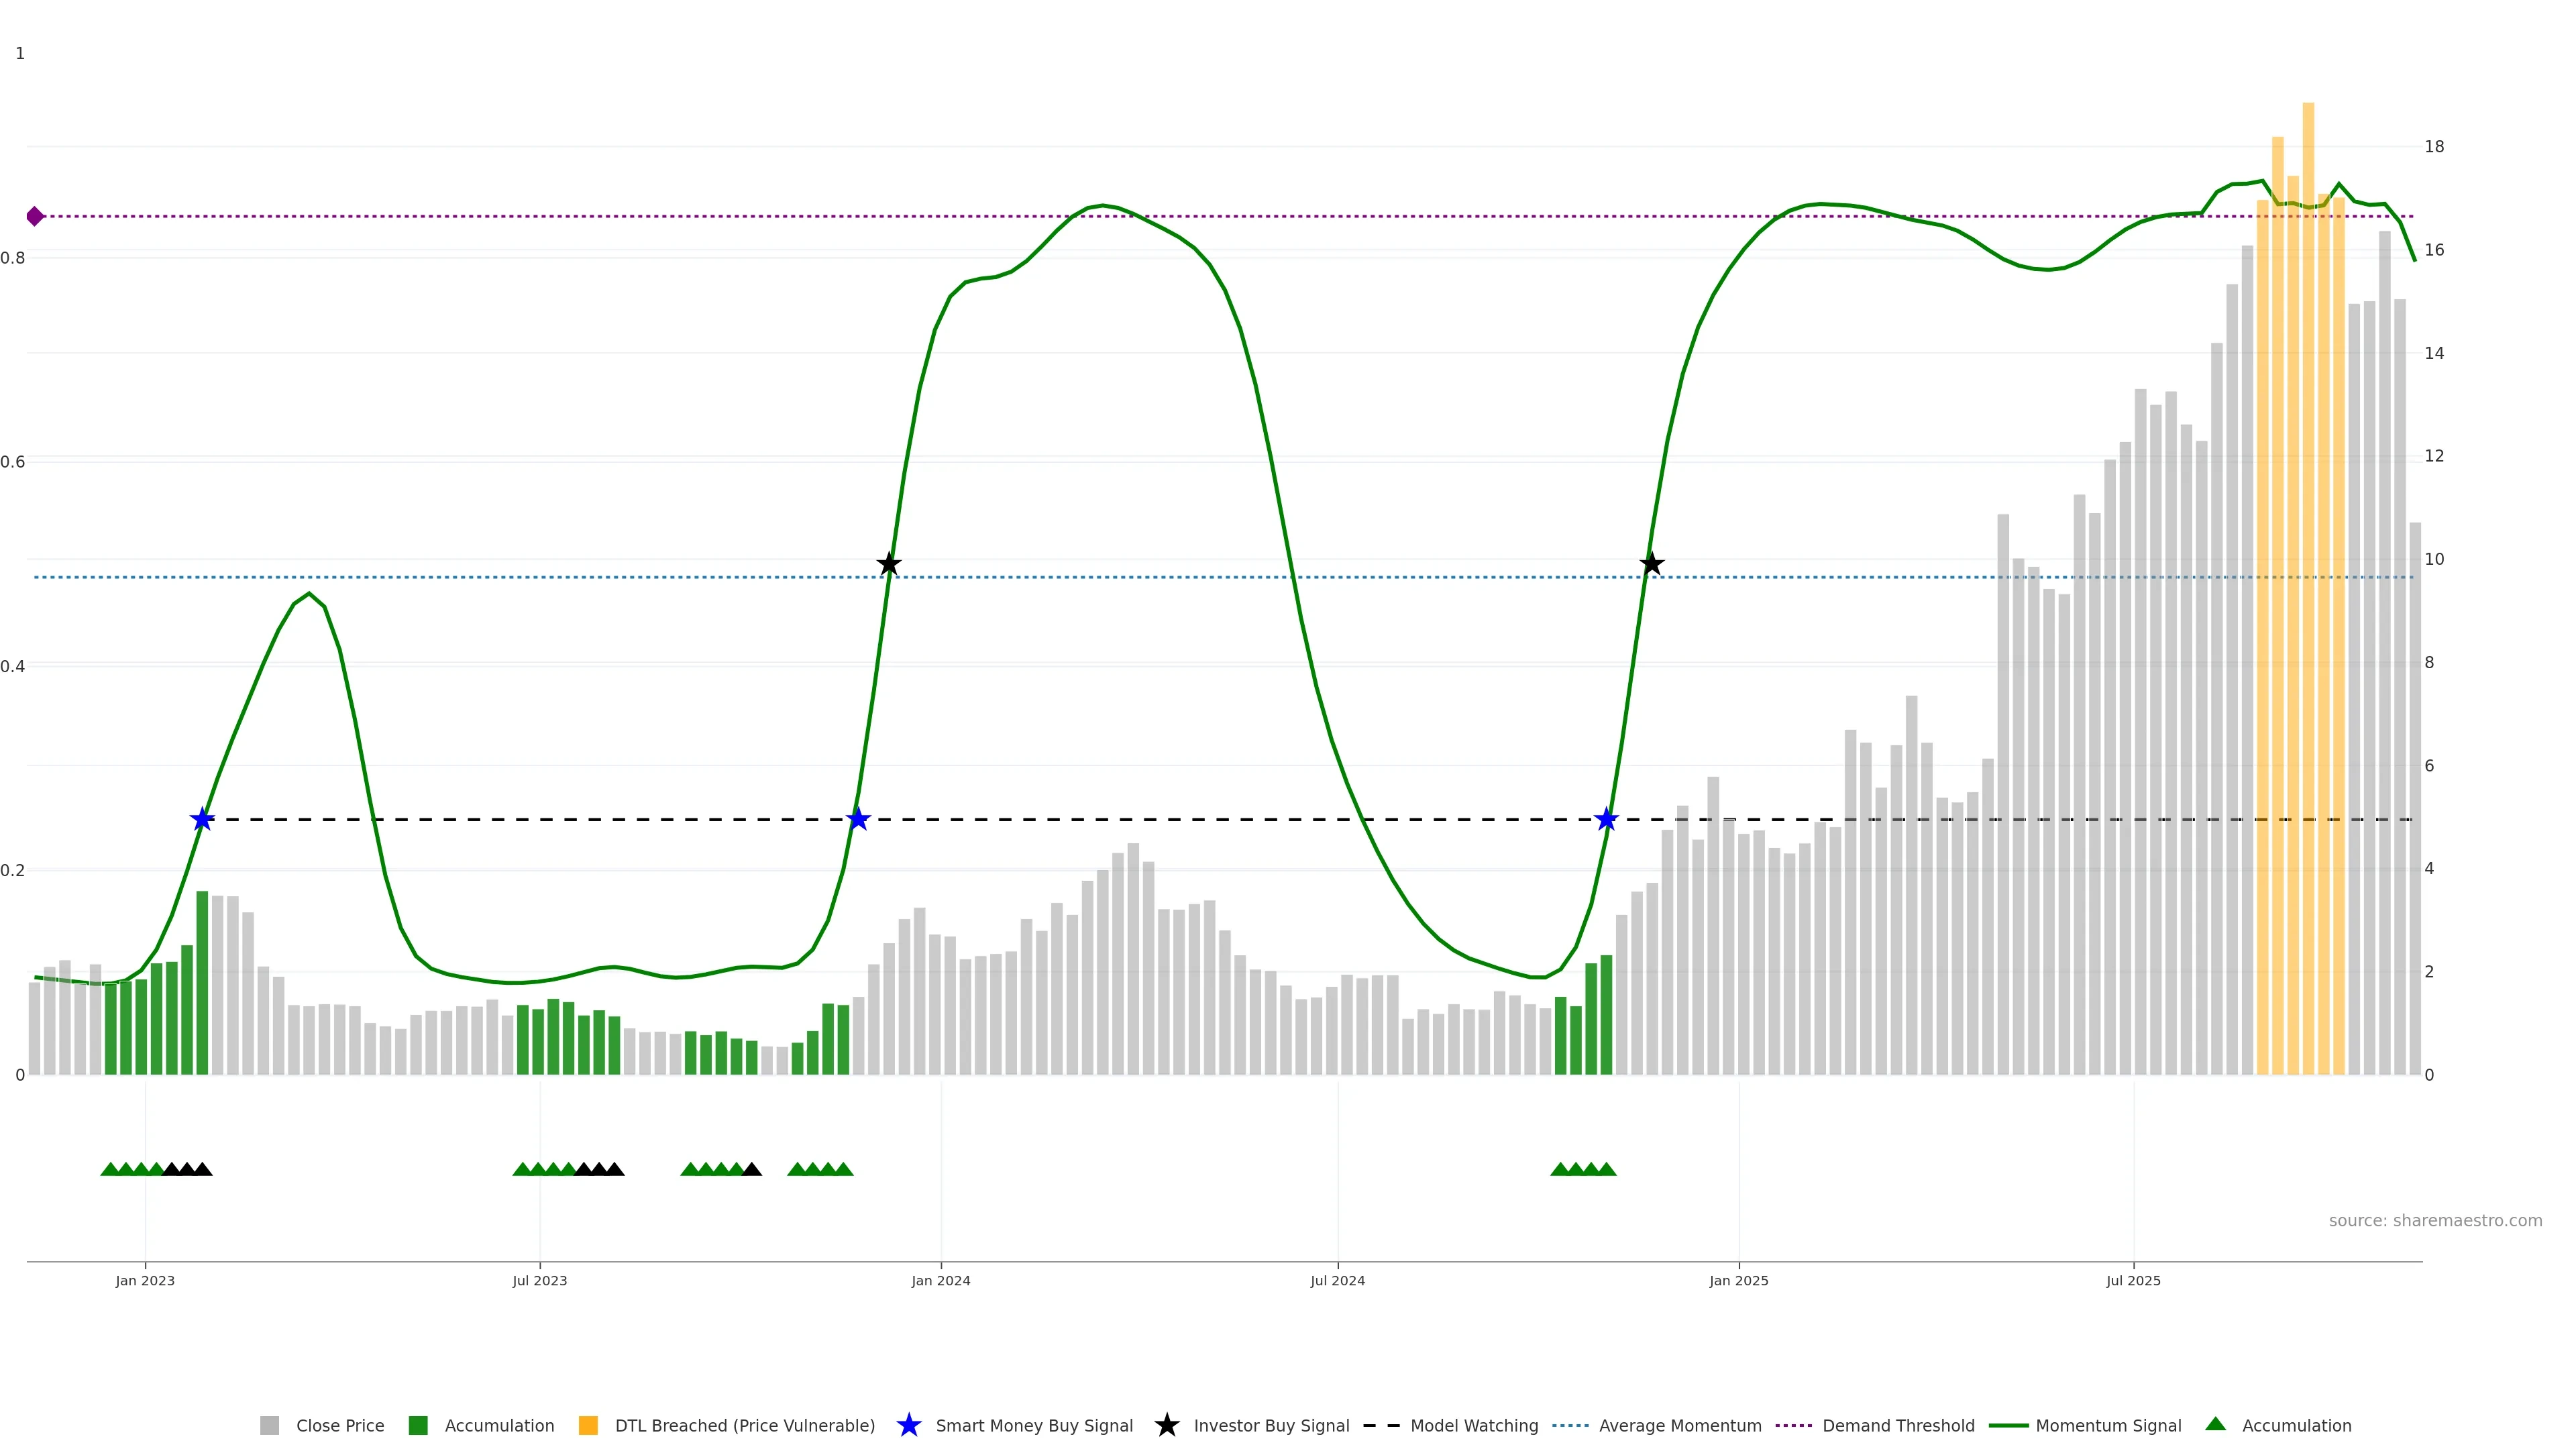The width and height of the screenshot is (2576, 1449).
Task: Toggle the Close Price legend entry
Action: click(x=339, y=1426)
